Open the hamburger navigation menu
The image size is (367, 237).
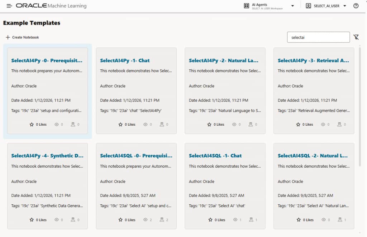(x=9, y=6)
